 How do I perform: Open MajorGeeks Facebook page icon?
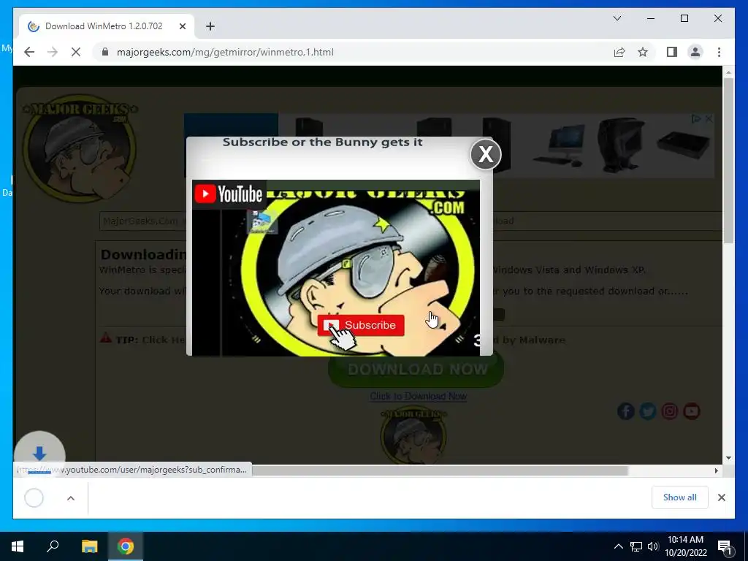coord(626,411)
